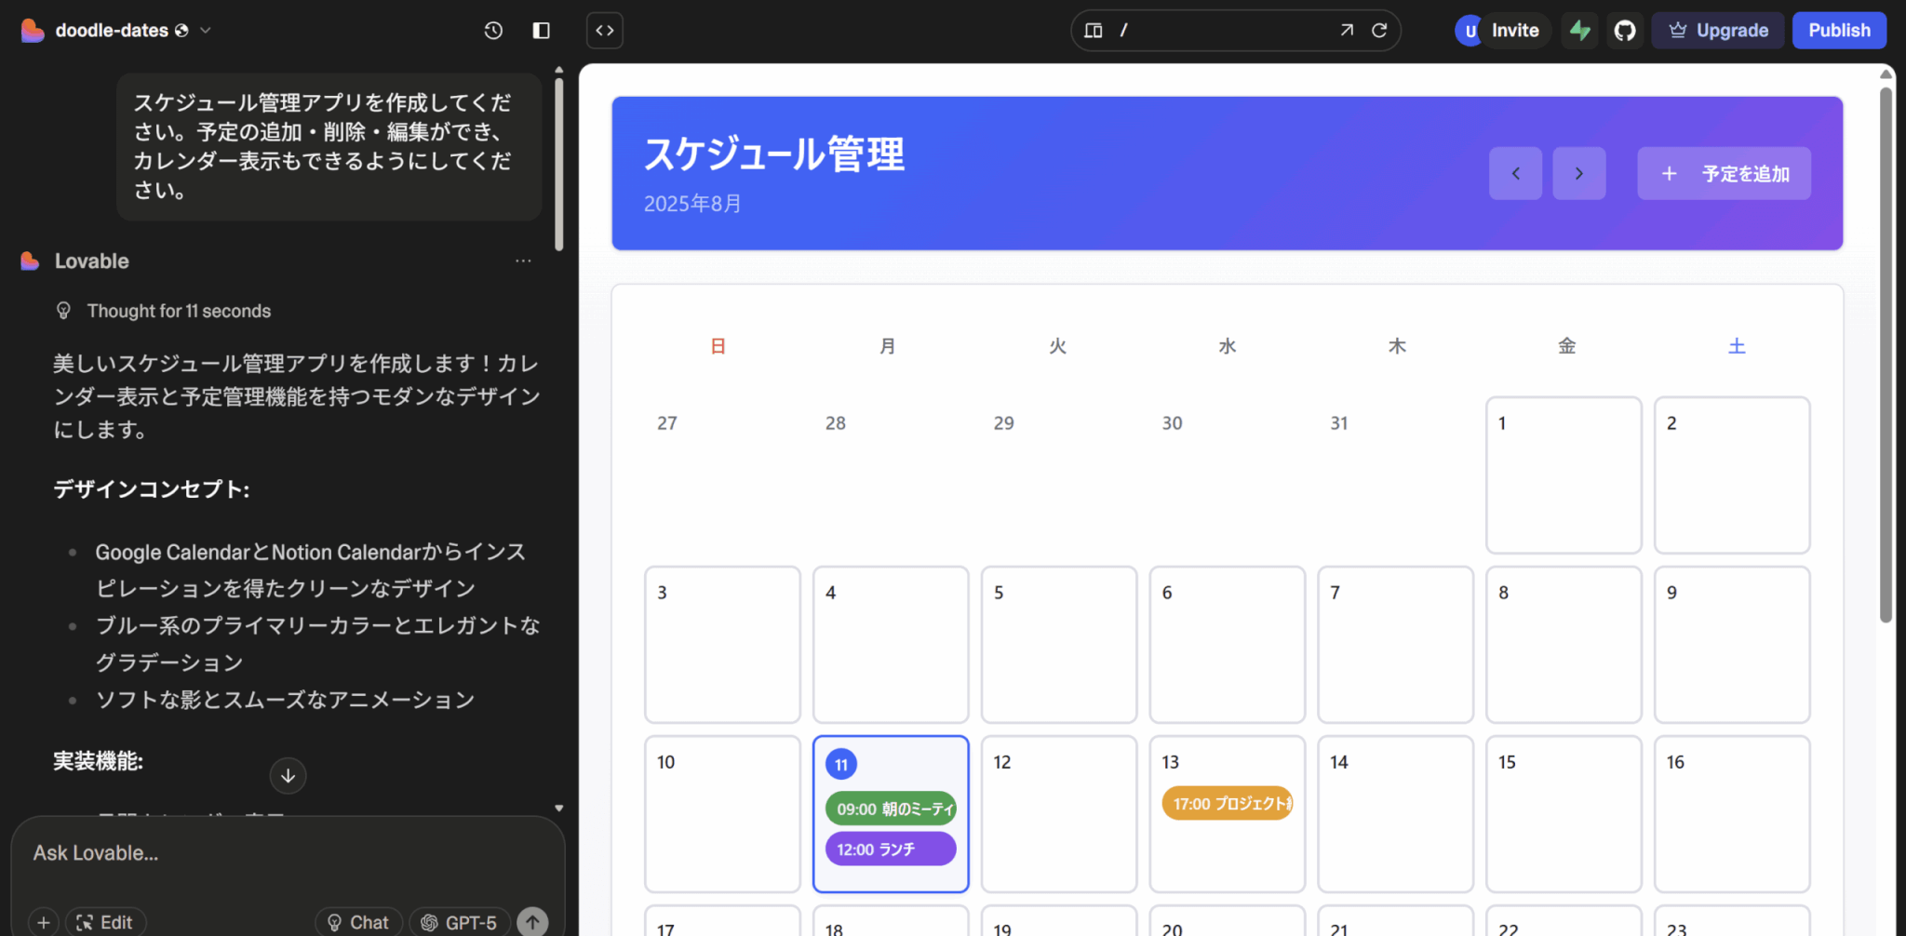Click the Invite button

pyautogui.click(x=1514, y=31)
